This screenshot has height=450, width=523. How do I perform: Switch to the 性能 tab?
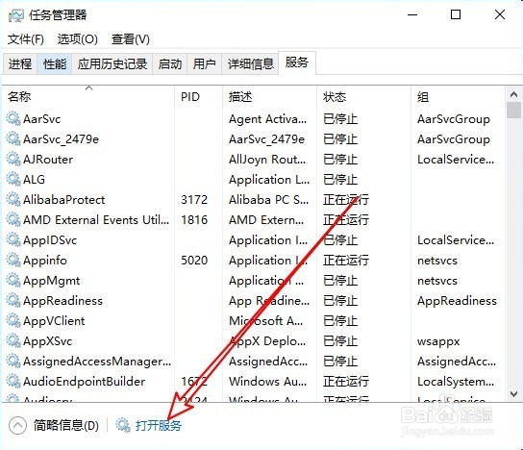point(55,63)
